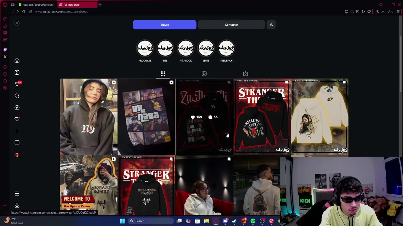Open Instagram Search panel
The height and width of the screenshot is (226, 403).
(x=17, y=96)
